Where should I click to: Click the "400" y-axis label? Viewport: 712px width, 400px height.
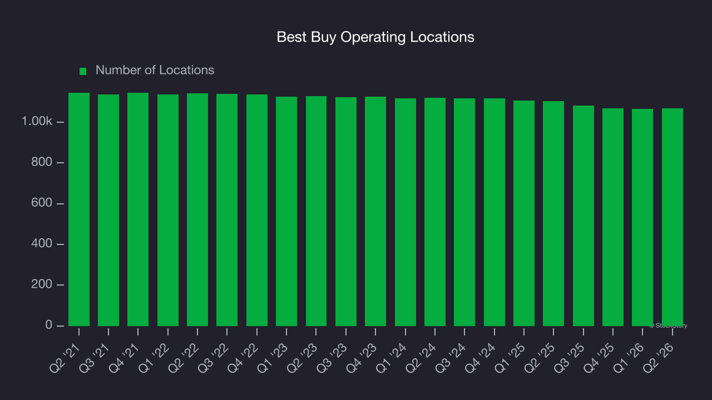[43, 244]
